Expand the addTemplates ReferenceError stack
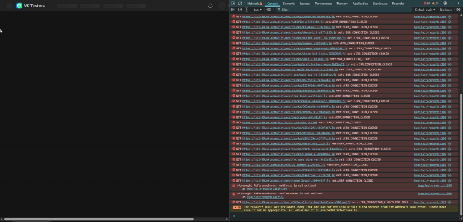 [x=238, y=193]
